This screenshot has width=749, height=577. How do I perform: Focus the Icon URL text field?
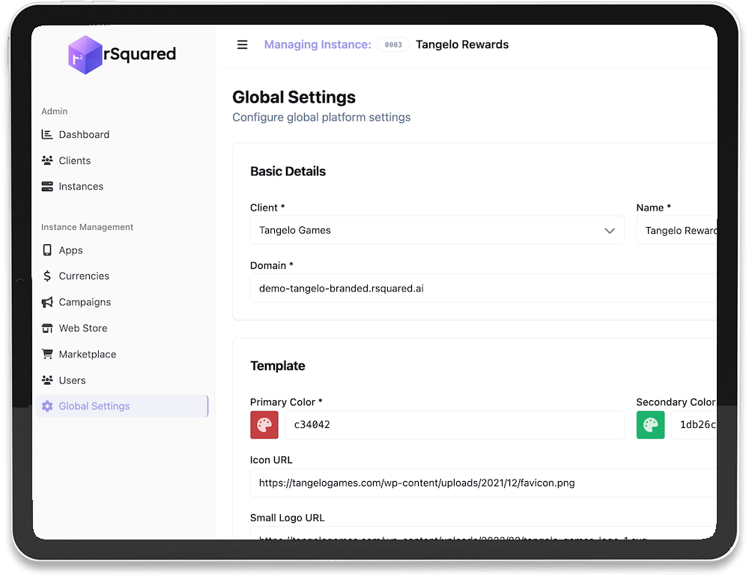tap(479, 483)
